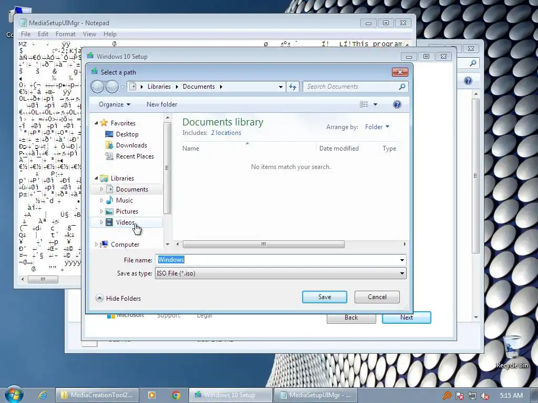Open the view options dropdown arrow
Screen dimensions: 538x403
click(375, 104)
